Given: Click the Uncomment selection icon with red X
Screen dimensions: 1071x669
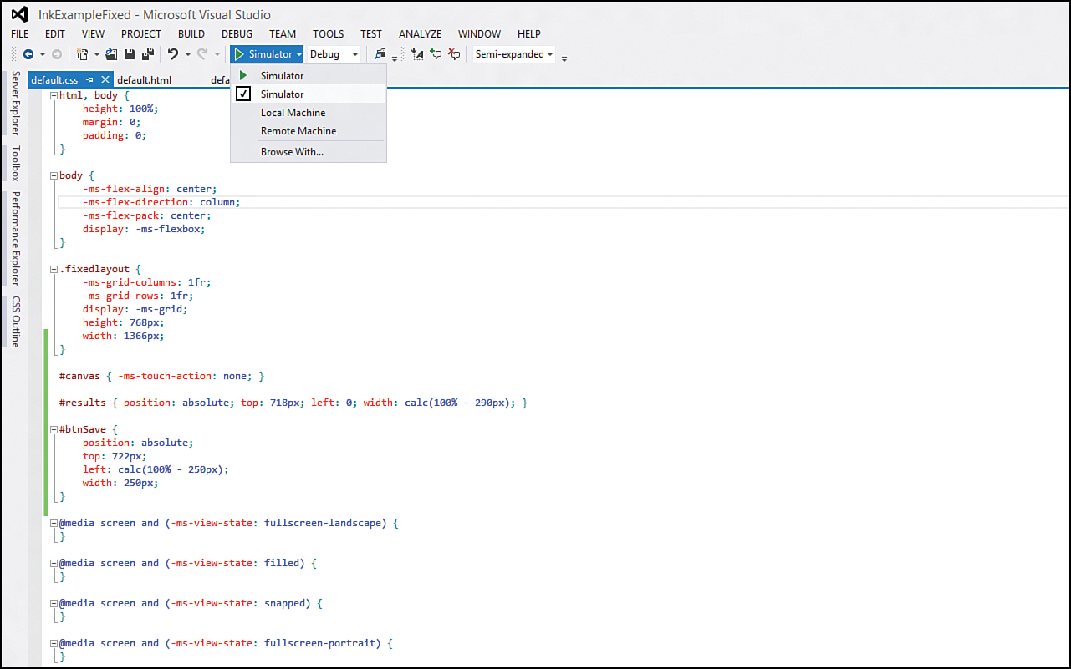Looking at the screenshot, I should tap(454, 54).
